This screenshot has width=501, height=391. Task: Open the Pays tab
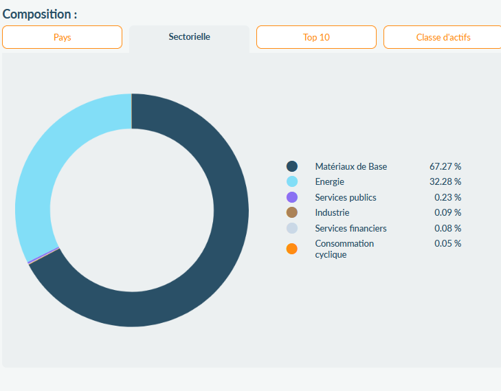point(62,37)
